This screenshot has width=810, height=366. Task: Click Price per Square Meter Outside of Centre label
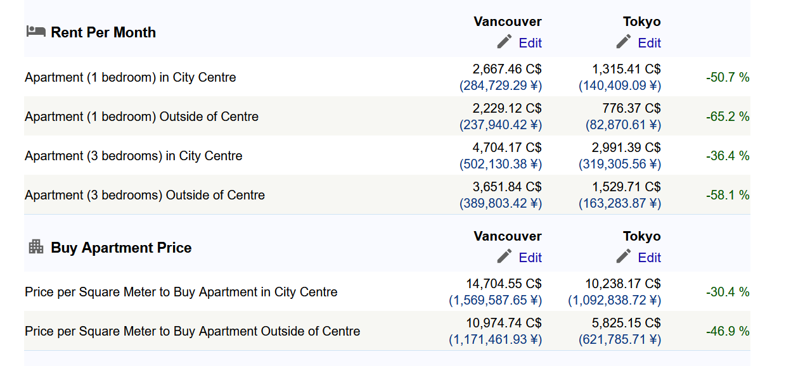pyautogui.click(x=192, y=331)
